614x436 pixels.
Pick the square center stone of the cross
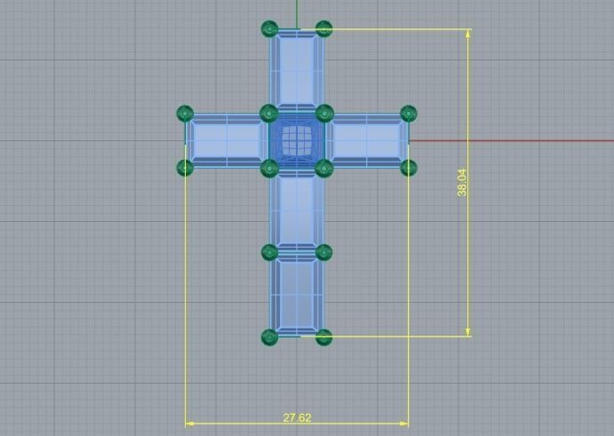tap(297, 140)
